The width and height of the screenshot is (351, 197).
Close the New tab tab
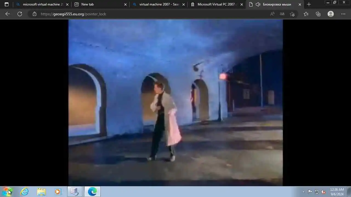tap(125, 4)
